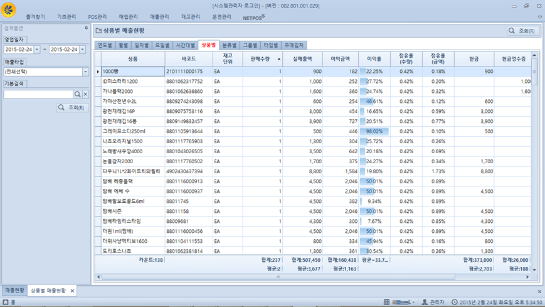
Task: Open the end date calendar dropdown
Action: coord(82,50)
